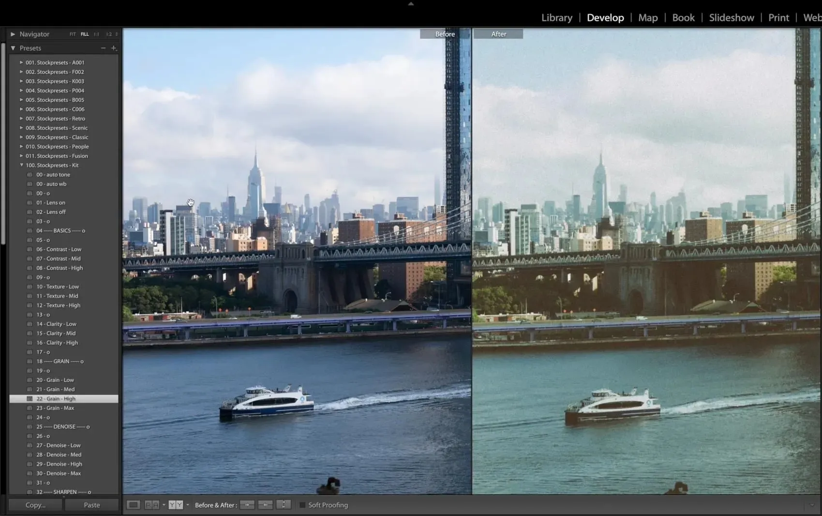Click preset icon beside 16 - Clarity - High
822x516 pixels.
[30, 343]
